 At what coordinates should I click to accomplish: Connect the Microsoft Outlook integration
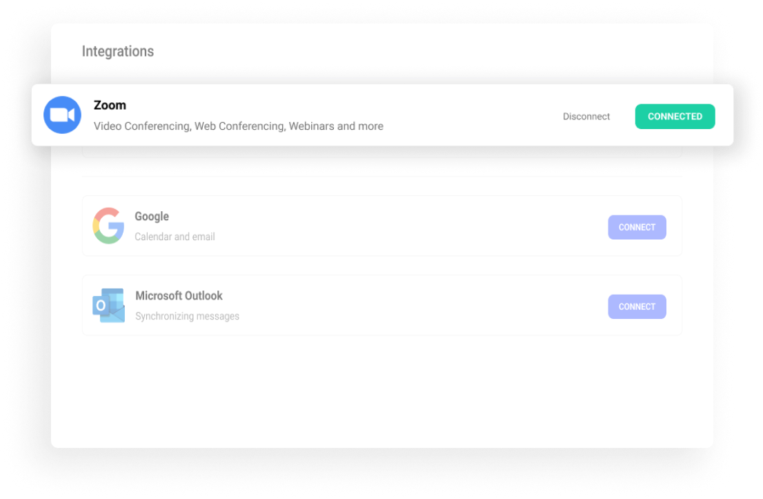tap(637, 306)
